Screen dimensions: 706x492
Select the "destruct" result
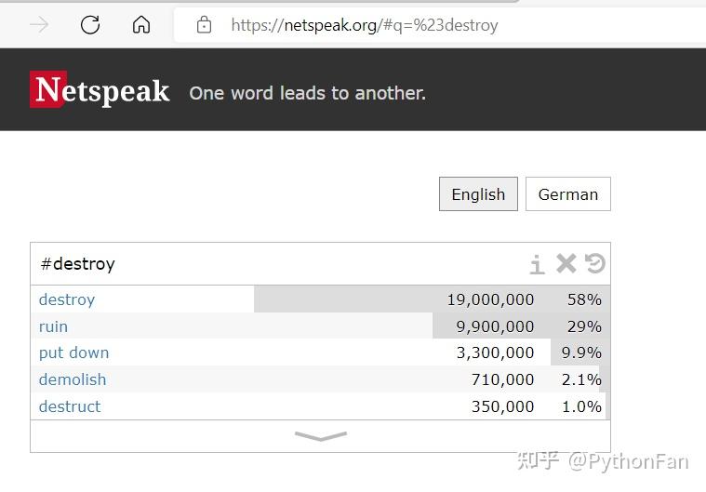(x=70, y=406)
